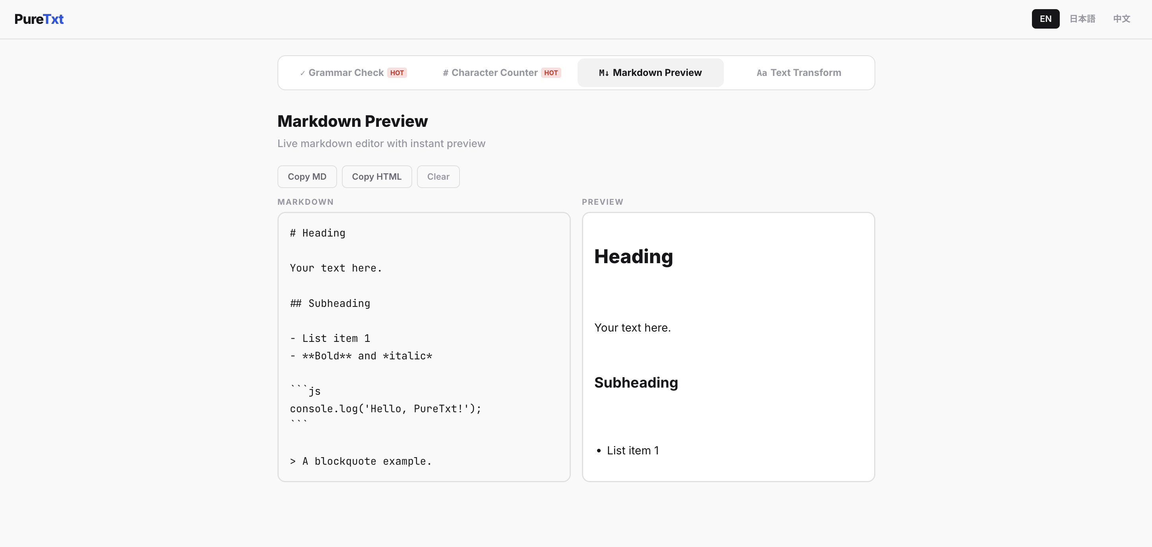Click the Copy MD button

pos(307,177)
